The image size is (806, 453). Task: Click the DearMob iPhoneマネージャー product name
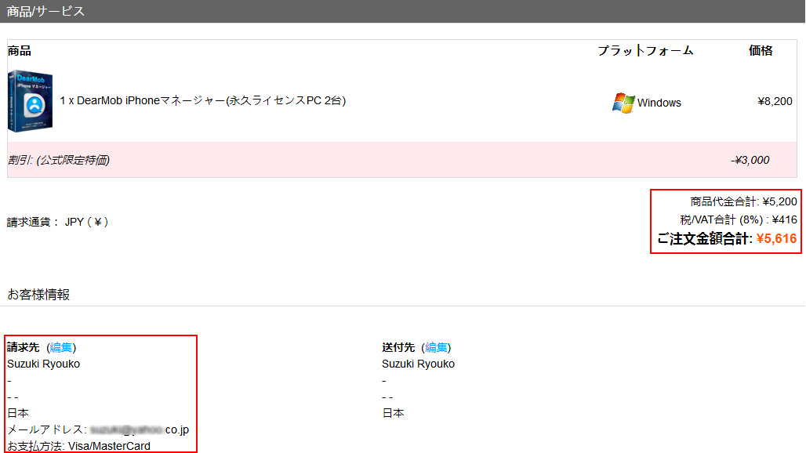tap(203, 100)
